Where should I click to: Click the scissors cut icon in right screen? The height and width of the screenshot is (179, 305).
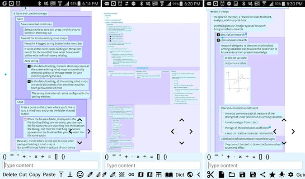click(x=211, y=174)
